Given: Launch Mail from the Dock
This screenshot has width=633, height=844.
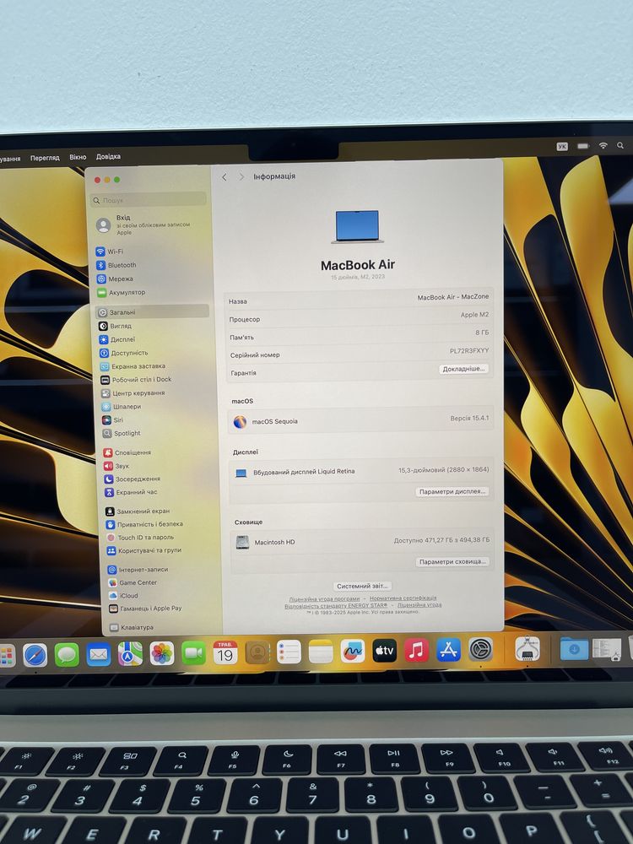Looking at the screenshot, I should (99, 655).
